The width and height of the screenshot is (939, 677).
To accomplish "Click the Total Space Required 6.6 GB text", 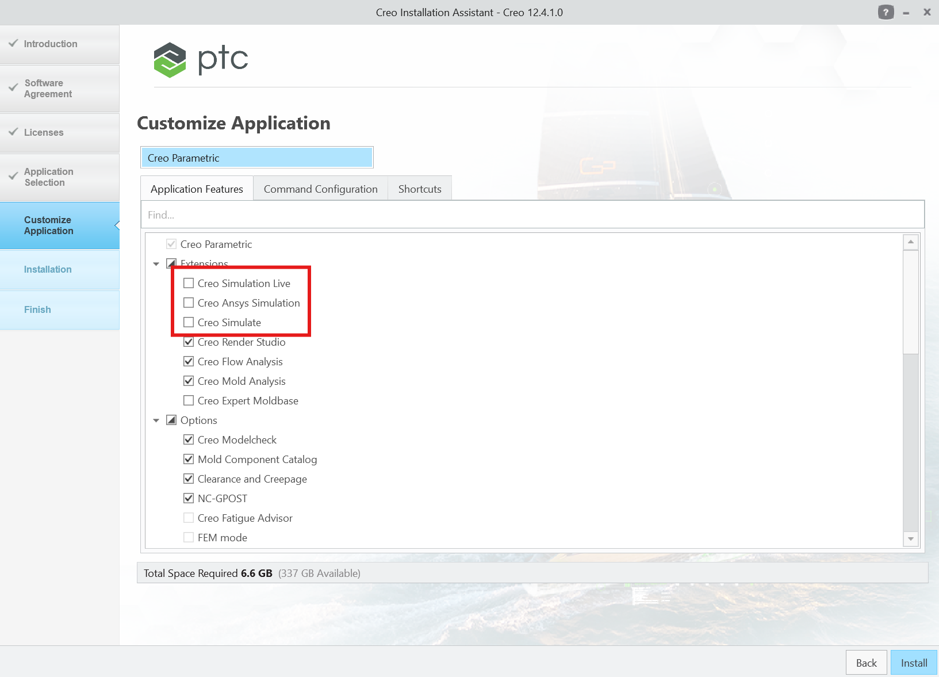I will [208, 573].
